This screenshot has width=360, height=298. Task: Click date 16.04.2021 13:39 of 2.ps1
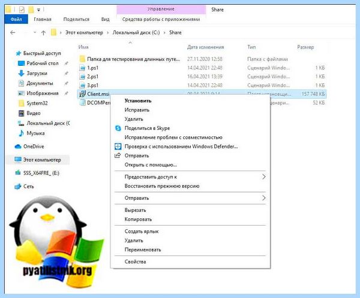pos(205,77)
